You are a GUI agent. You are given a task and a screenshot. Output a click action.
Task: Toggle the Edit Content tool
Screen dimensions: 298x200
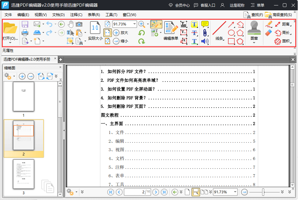(x=154, y=24)
